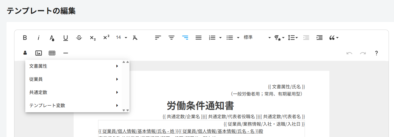This screenshot has width=394, height=137.
Task: Apply strikethrough to text
Action: [79, 38]
